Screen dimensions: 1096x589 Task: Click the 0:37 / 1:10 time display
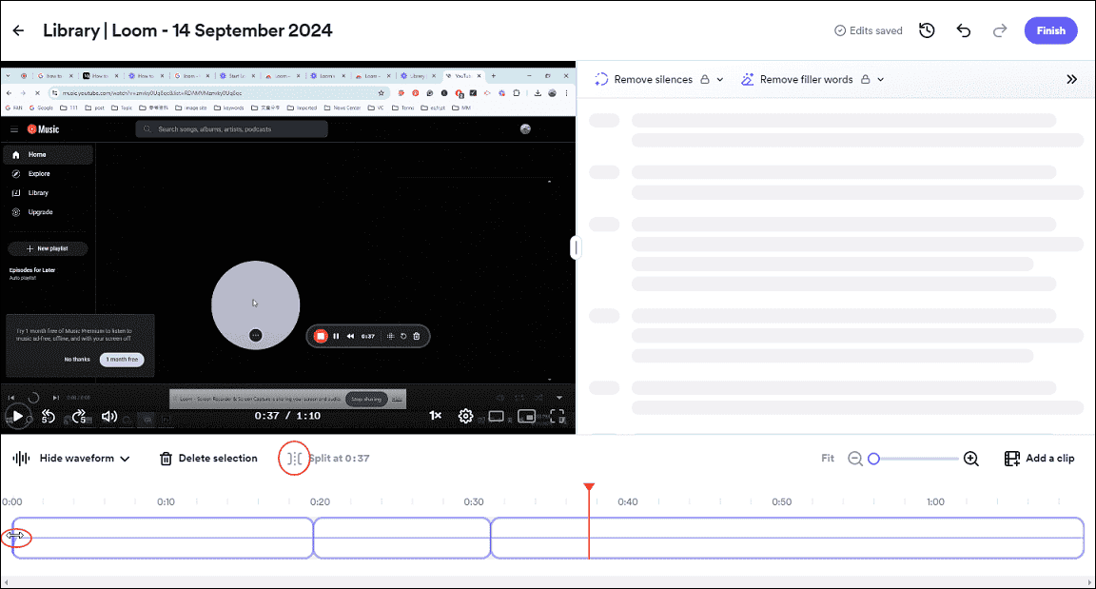click(x=287, y=416)
